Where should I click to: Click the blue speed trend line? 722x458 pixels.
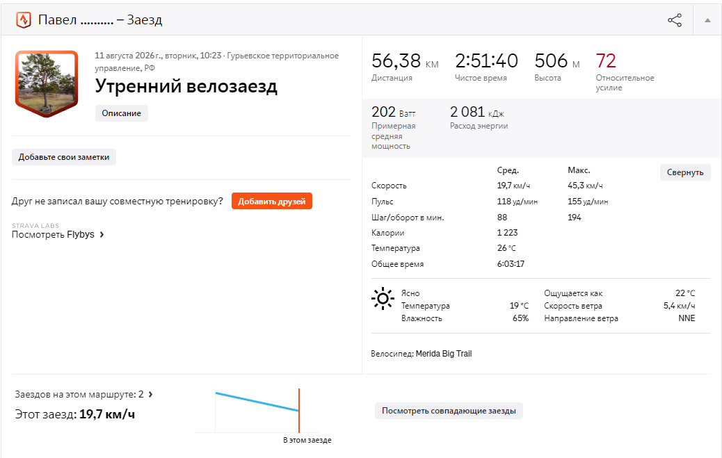pos(257,402)
